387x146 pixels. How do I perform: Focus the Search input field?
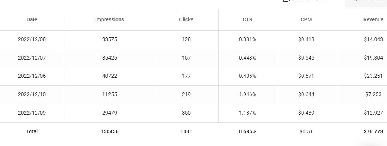pyautogui.click(x=366, y=3)
